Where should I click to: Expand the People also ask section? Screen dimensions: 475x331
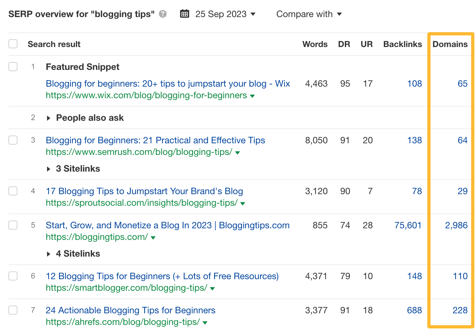pyautogui.click(x=48, y=118)
